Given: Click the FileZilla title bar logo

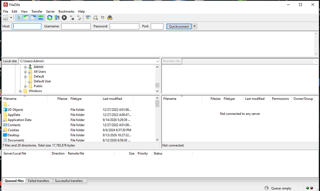Looking at the screenshot, I should point(6,4).
